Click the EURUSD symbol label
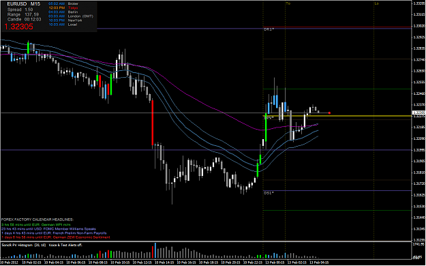The width and height of the screenshot is (426, 266). pyautogui.click(x=17, y=4)
